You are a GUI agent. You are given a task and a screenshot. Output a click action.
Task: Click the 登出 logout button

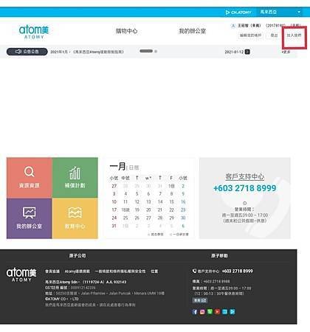coord(274,35)
